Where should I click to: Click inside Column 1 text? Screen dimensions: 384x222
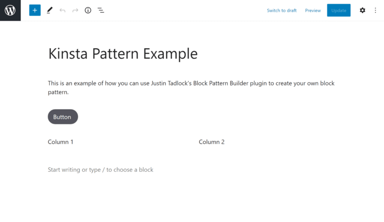pos(60,142)
